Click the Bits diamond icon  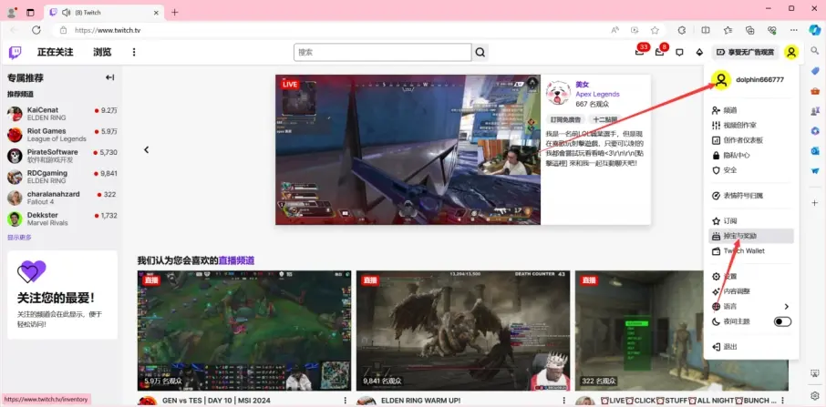(x=699, y=52)
